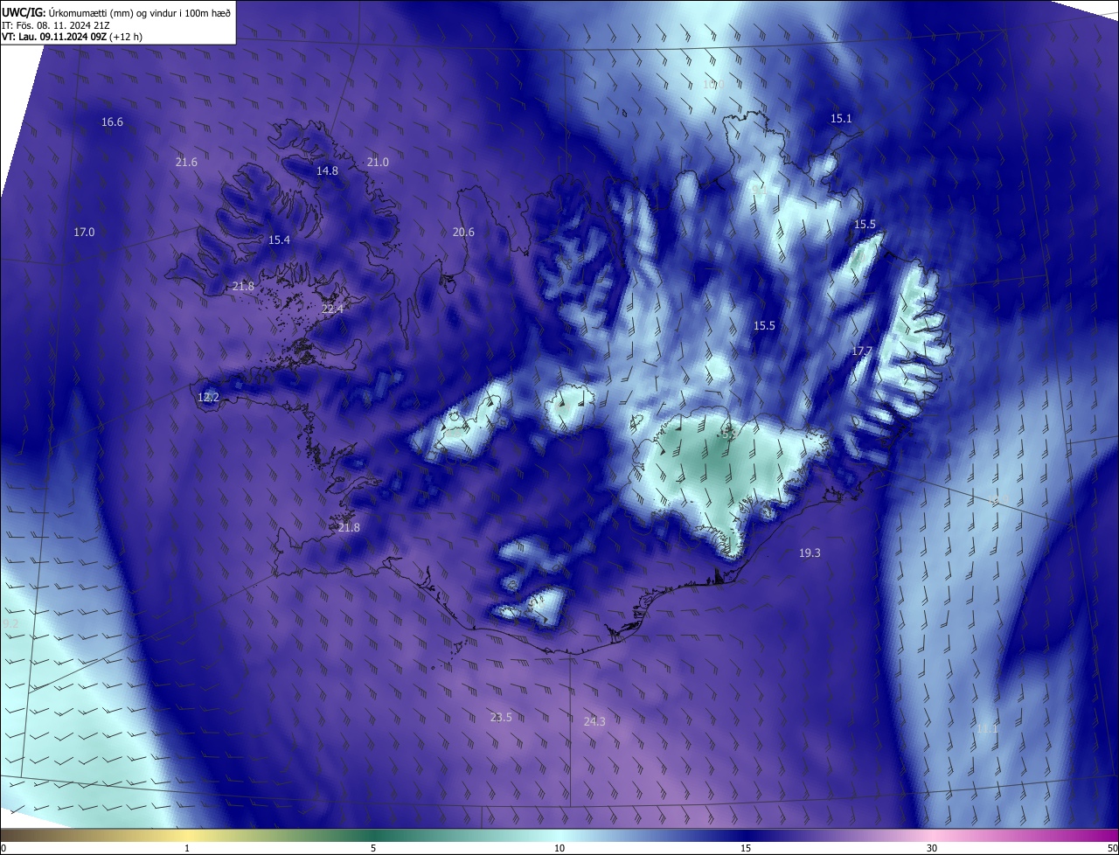
Task: Select the 'VT: Lau. 09.11.2024 09Z (+12 h)' line
Action: coord(73,37)
